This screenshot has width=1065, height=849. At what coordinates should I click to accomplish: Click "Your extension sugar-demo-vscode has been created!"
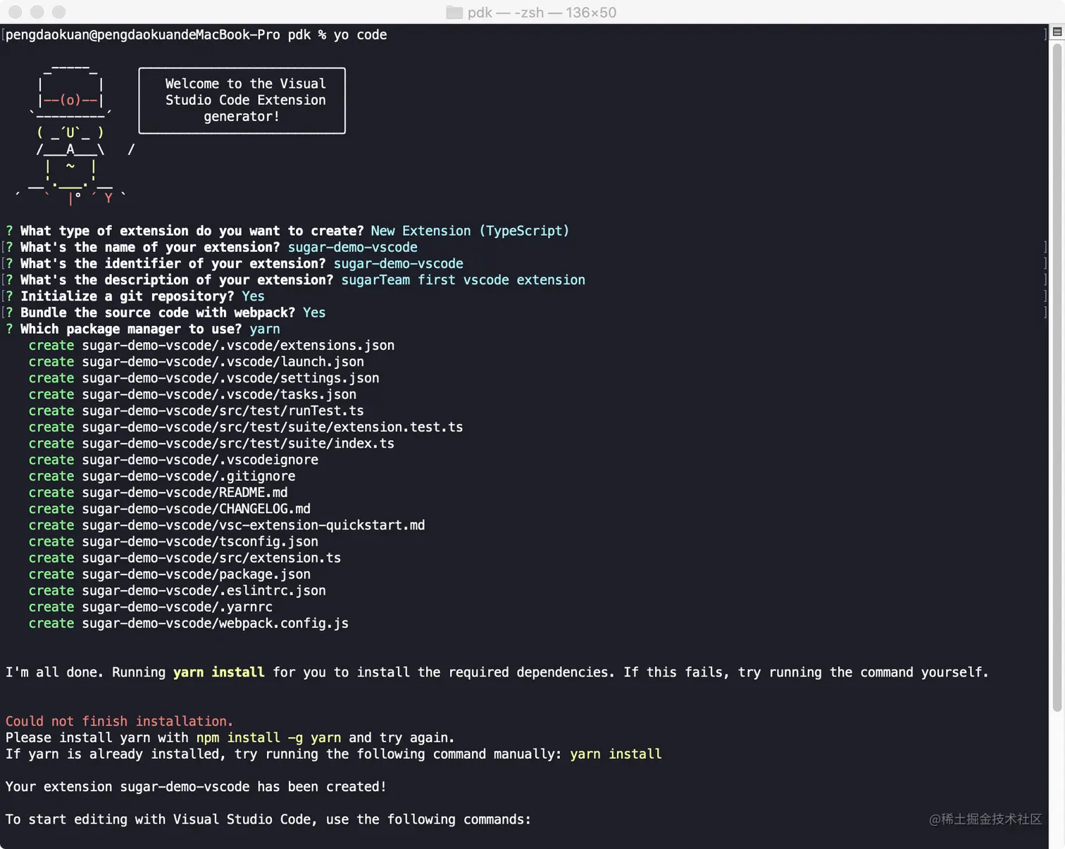[x=196, y=786]
